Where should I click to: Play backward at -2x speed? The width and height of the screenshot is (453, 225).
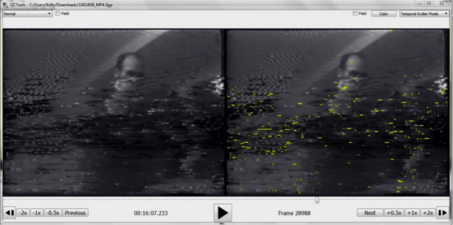(23, 213)
